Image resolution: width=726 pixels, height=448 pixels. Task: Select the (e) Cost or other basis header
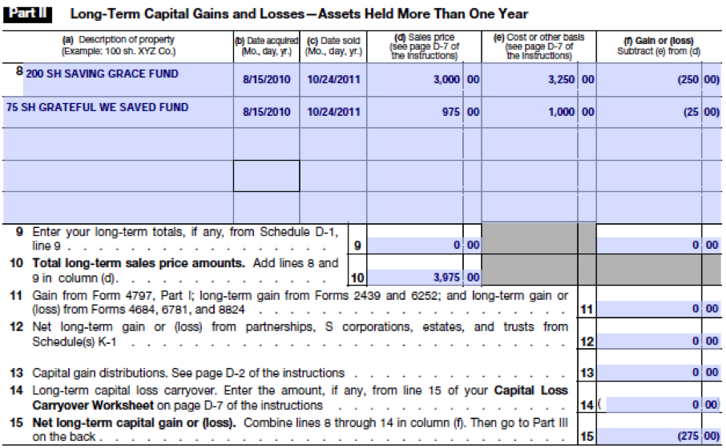coord(539,46)
